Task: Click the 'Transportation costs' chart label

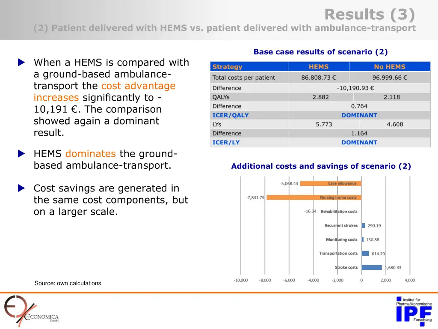Action: click(338, 254)
